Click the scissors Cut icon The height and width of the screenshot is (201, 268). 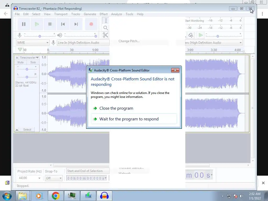point(105,35)
